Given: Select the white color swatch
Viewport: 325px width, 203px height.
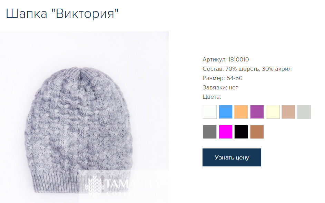Looking at the screenshot, I should pyautogui.click(x=209, y=112).
